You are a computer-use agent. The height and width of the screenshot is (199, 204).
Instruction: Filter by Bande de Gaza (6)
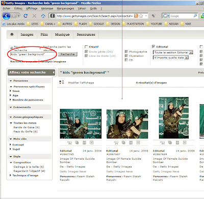click(27, 127)
